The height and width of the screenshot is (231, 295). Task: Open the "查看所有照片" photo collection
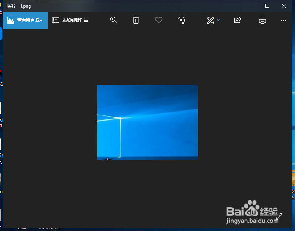25,20
